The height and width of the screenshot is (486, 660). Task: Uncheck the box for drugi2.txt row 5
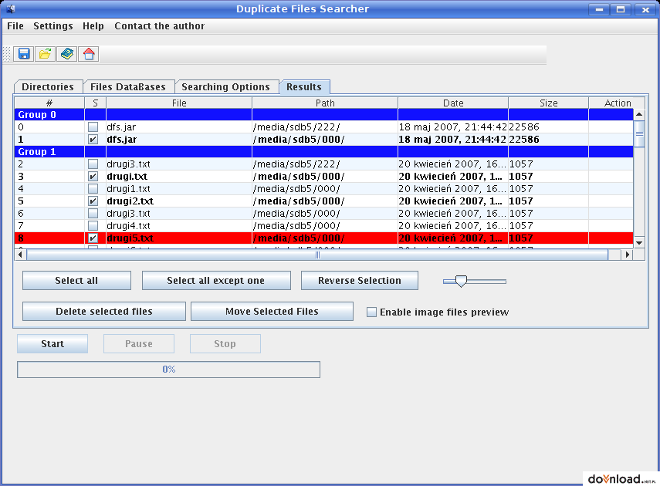point(93,201)
